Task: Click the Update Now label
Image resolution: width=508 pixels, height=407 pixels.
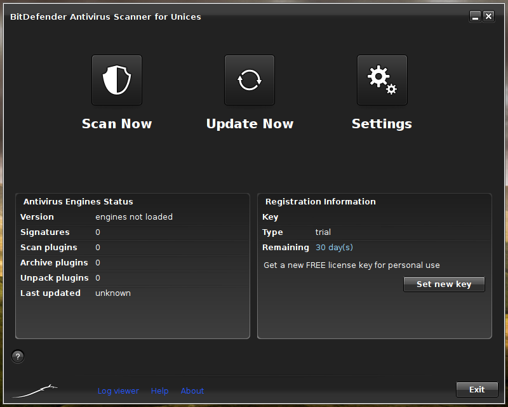Action: (250, 124)
